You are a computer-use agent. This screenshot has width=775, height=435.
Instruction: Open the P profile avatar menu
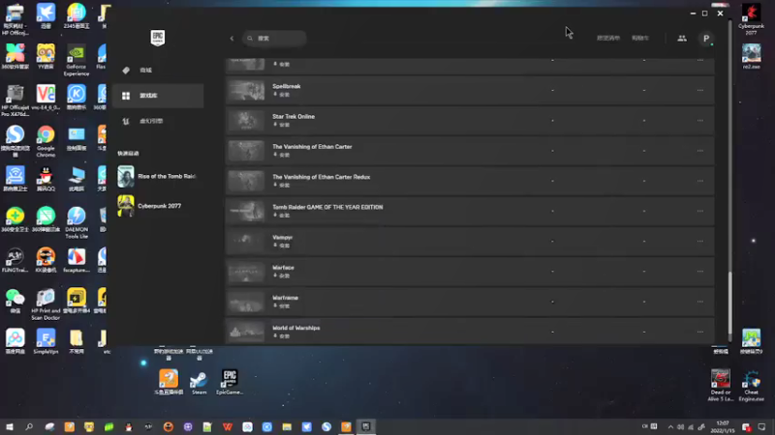[706, 39]
